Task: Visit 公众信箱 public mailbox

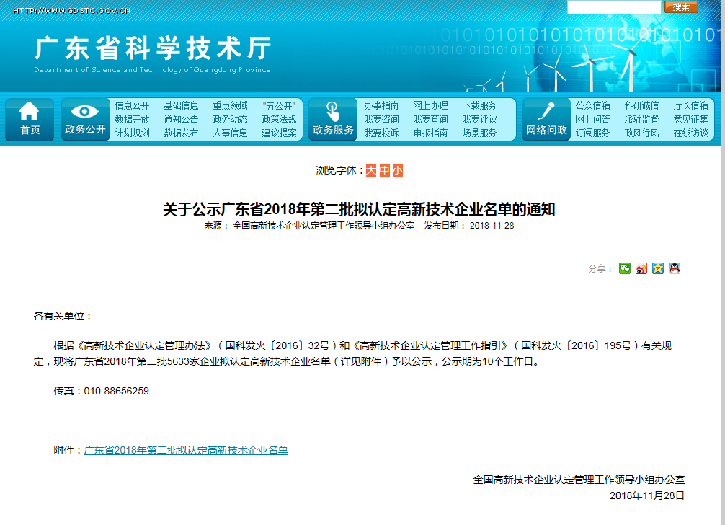Action: point(592,105)
